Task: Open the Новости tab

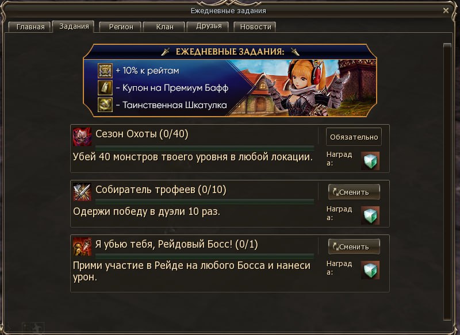Action: (255, 27)
